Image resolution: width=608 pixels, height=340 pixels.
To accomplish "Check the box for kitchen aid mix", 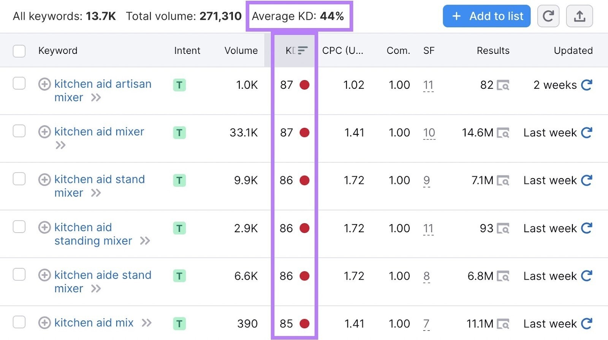I will pyautogui.click(x=19, y=323).
